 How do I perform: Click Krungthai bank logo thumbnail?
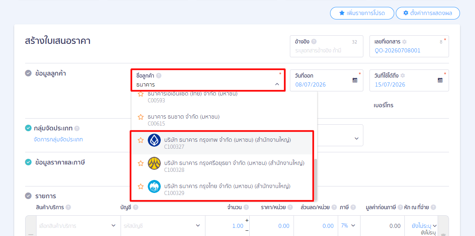154,186
